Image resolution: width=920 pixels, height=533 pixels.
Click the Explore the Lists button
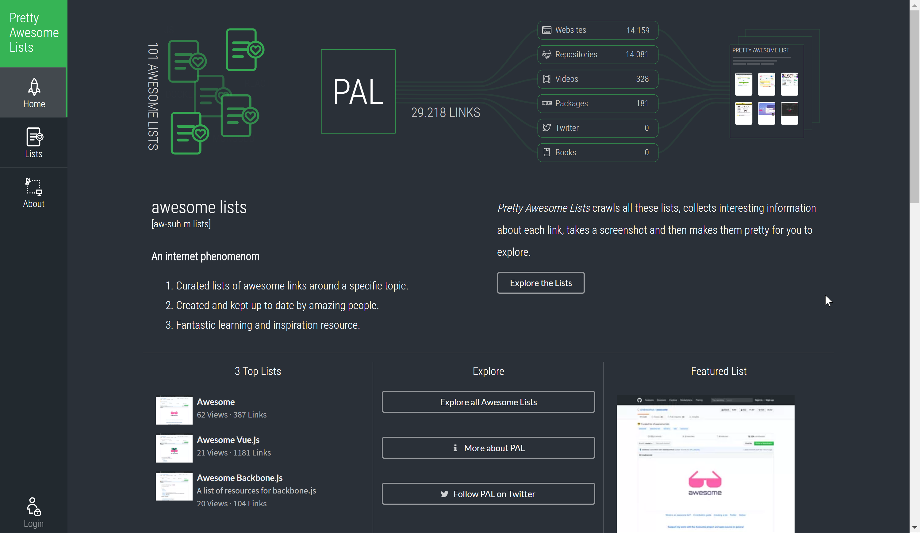tap(540, 282)
